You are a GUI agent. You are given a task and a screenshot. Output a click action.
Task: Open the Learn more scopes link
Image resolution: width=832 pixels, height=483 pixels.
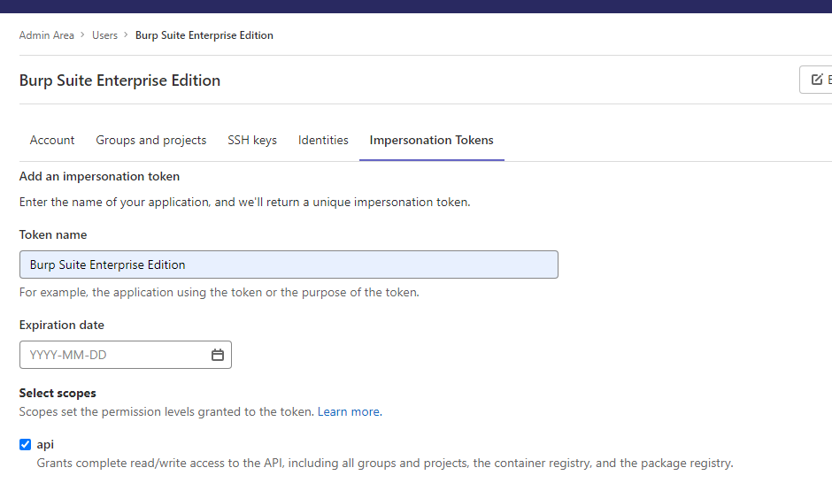(x=349, y=411)
